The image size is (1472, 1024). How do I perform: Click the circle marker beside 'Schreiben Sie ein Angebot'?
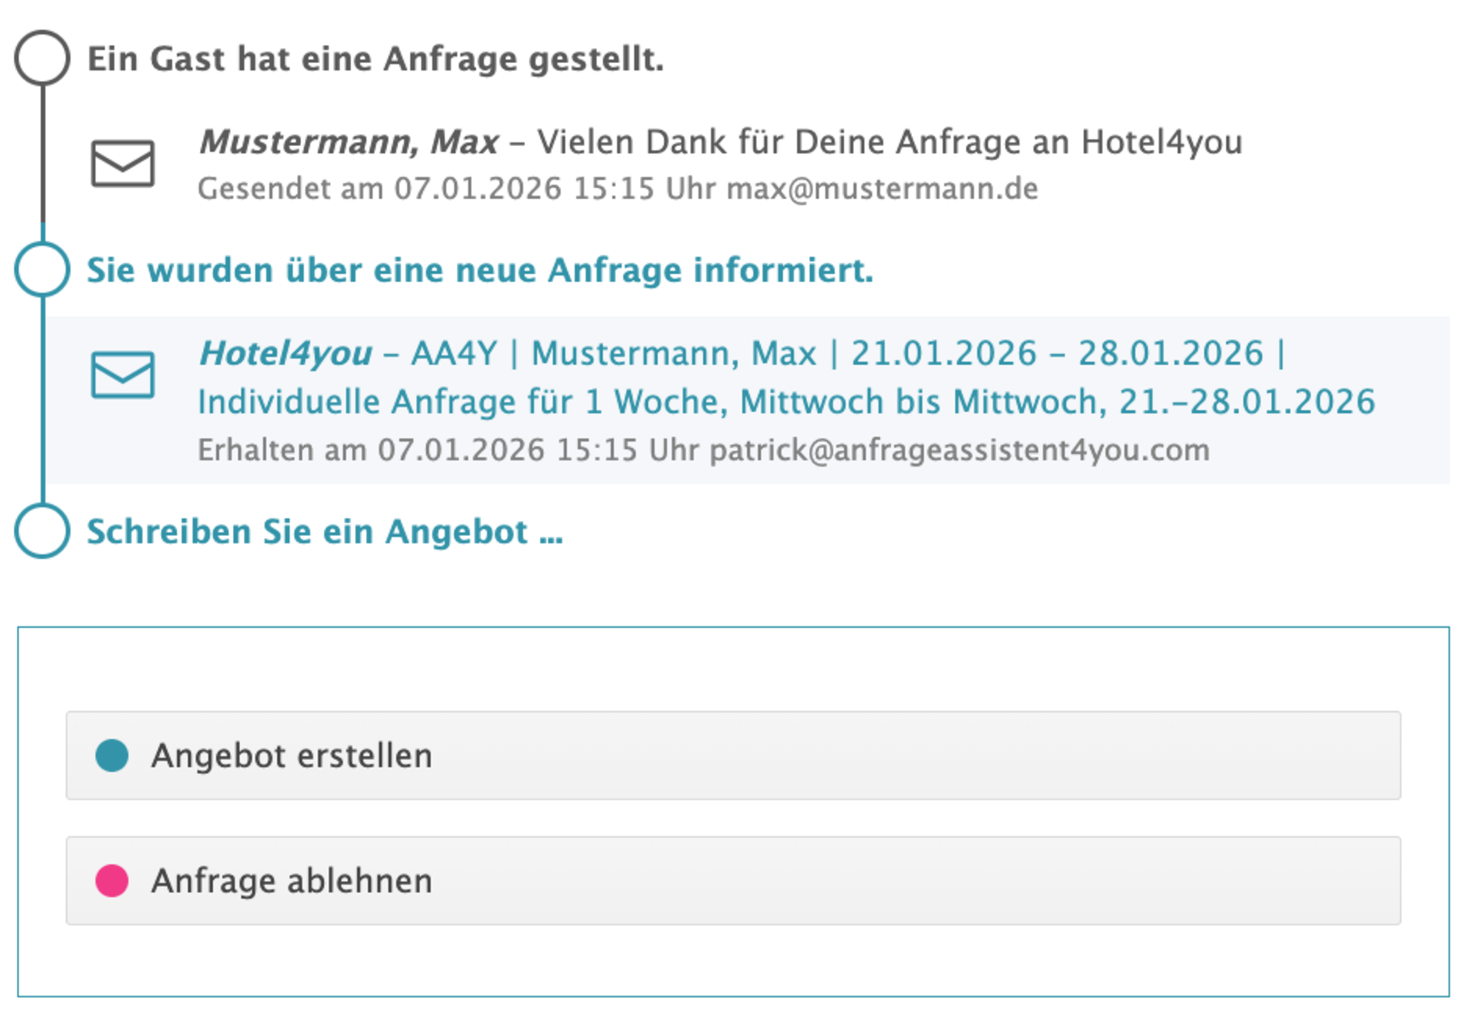pos(42,531)
